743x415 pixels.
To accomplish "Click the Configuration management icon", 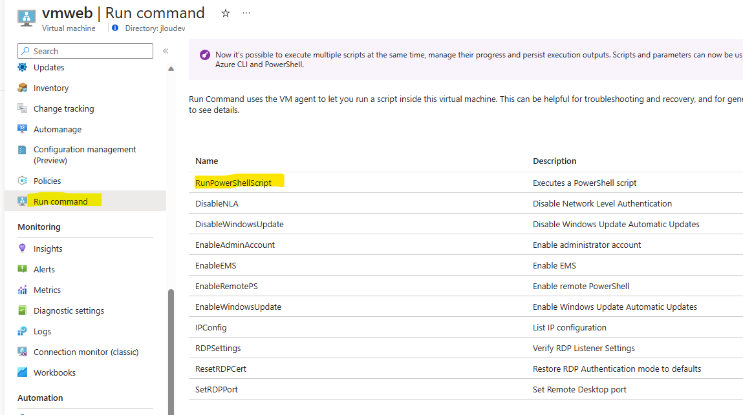I will tap(22, 150).
